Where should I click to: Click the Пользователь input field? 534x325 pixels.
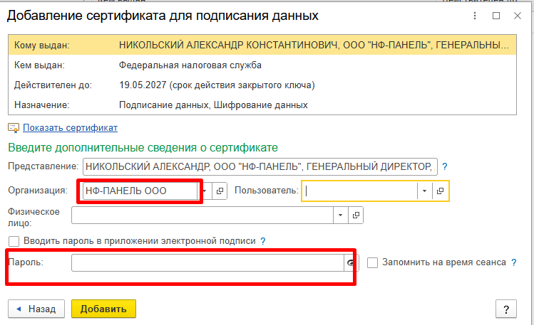click(x=359, y=191)
